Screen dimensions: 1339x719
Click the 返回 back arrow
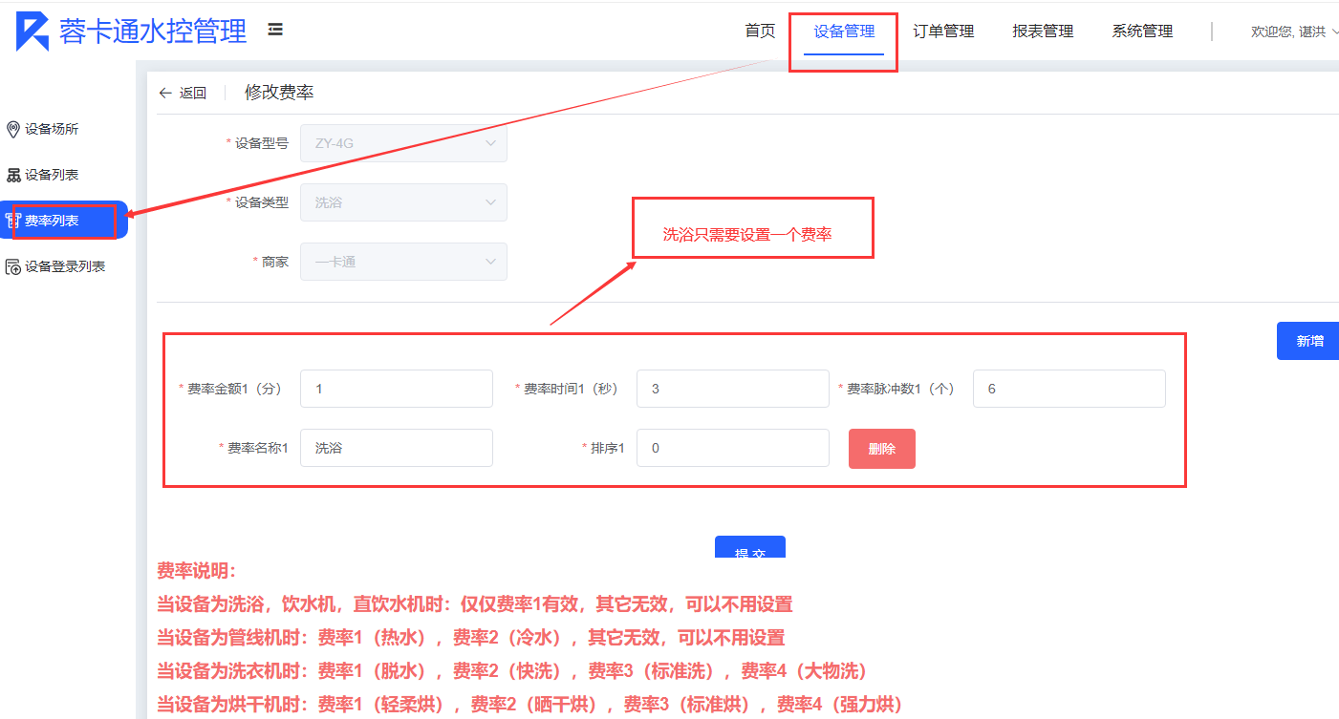166,93
